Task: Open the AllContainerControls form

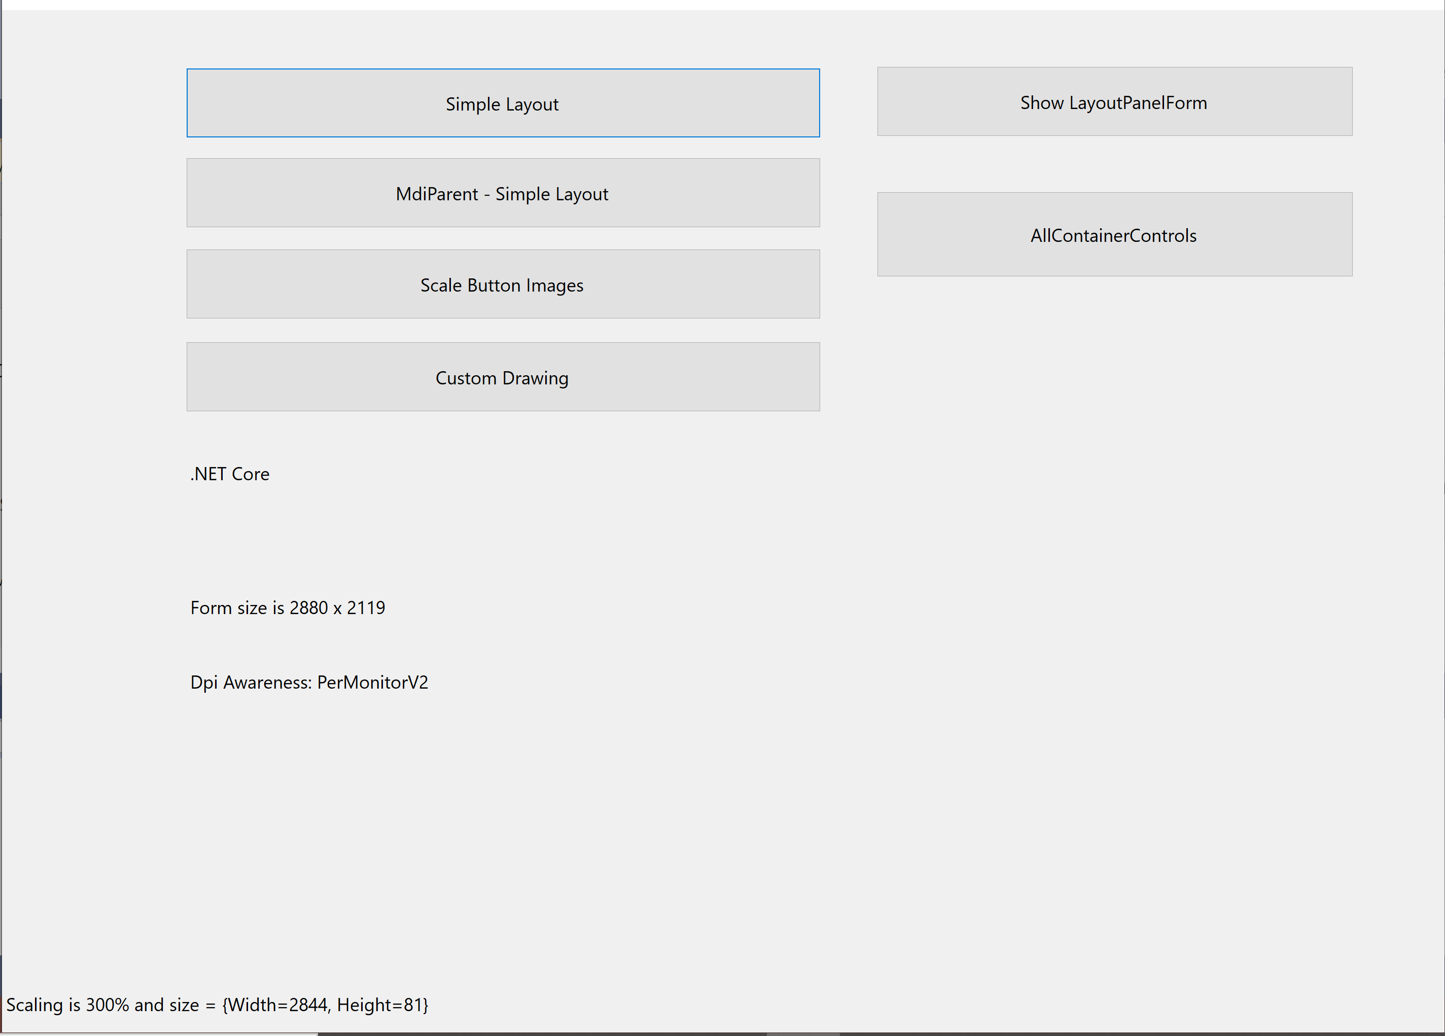Action: tap(1114, 234)
